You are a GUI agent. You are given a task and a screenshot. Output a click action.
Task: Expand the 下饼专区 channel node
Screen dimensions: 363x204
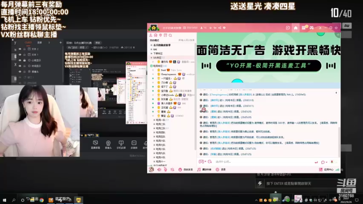point(152,53)
